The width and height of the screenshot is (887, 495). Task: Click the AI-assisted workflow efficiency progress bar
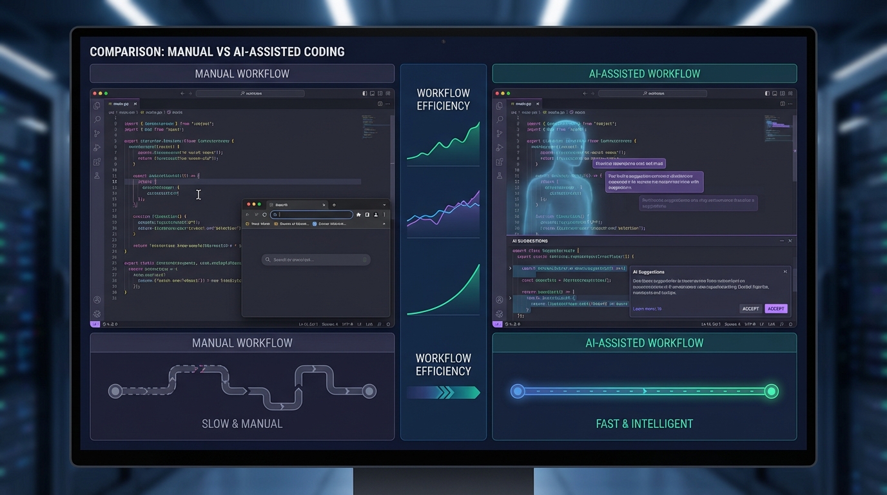click(x=645, y=391)
